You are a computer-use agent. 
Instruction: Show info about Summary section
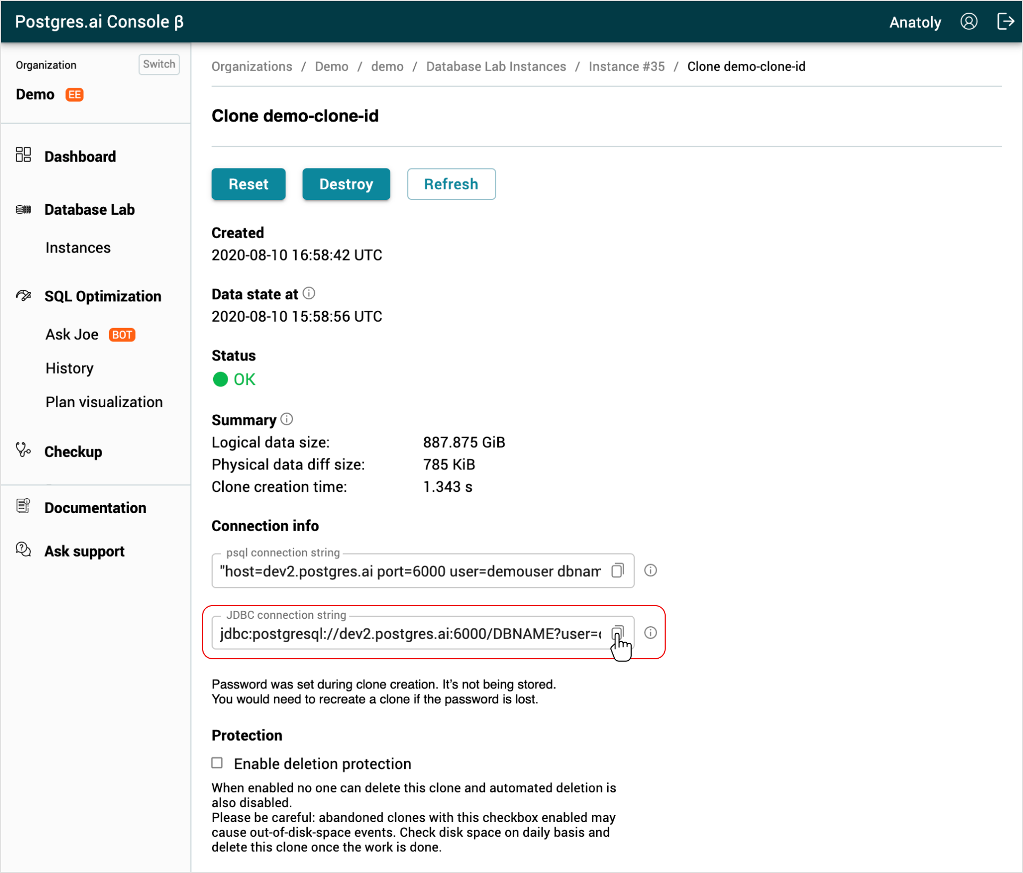287,419
